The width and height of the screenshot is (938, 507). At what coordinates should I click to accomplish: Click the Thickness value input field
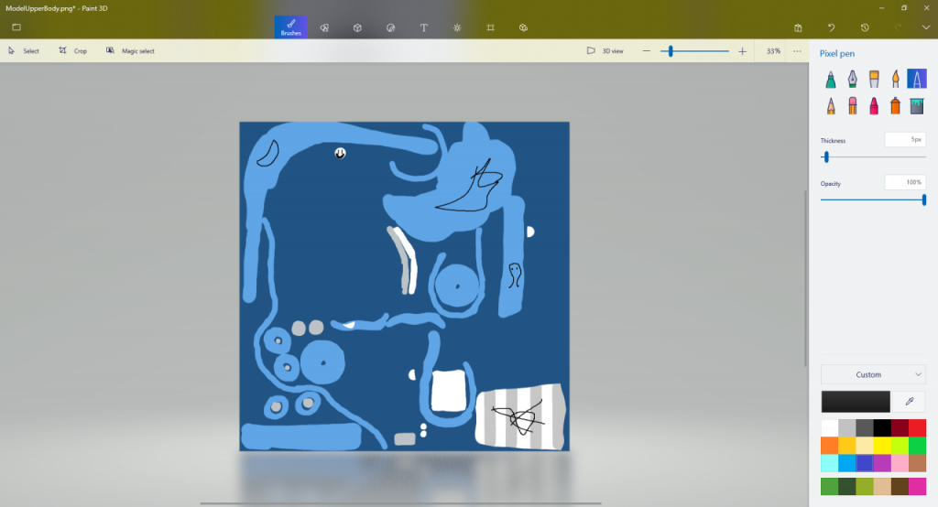pos(904,140)
